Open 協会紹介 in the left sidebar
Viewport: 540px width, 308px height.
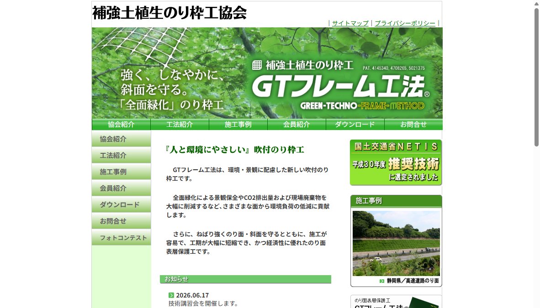[121, 139]
